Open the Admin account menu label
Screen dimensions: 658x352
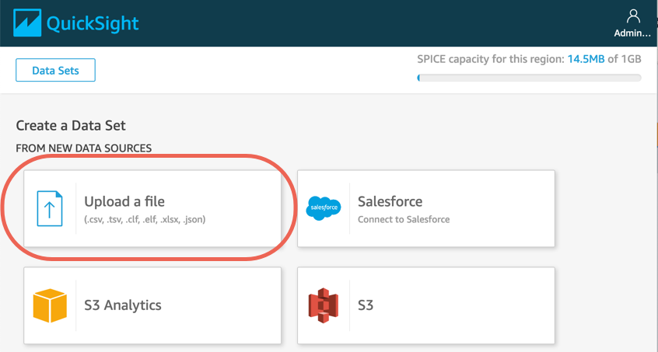click(x=632, y=33)
